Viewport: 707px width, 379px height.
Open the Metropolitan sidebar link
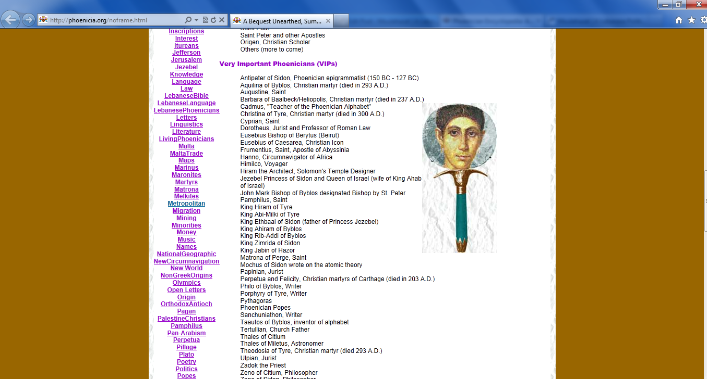pos(186,204)
